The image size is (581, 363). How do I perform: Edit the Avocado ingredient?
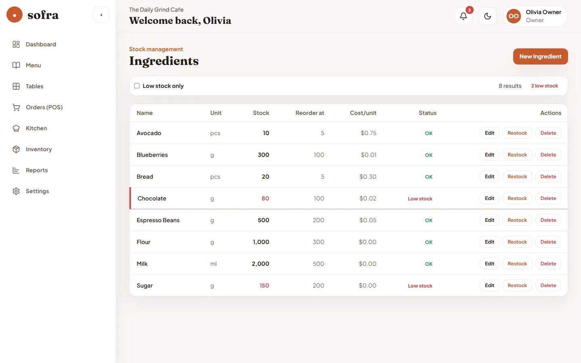tap(489, 133)
